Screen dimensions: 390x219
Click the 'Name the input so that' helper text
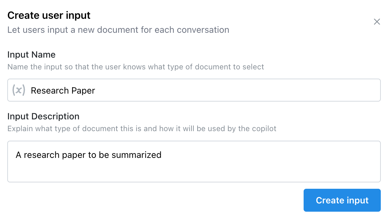[136, 67]
